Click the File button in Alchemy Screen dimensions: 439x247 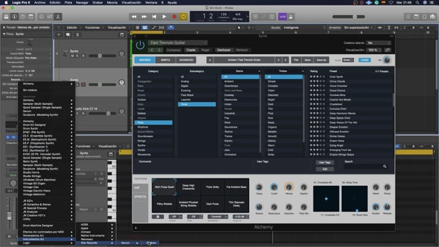tap(296, 60)
